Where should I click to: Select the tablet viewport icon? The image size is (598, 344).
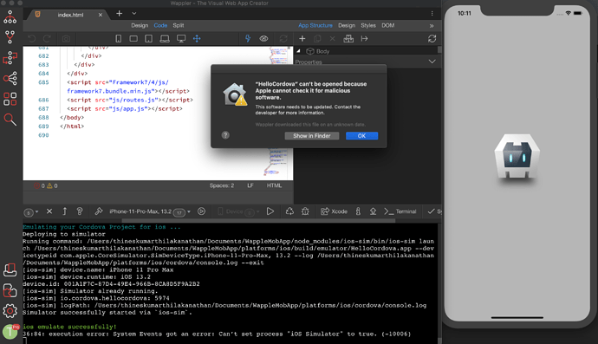click(x=149, y=38)
